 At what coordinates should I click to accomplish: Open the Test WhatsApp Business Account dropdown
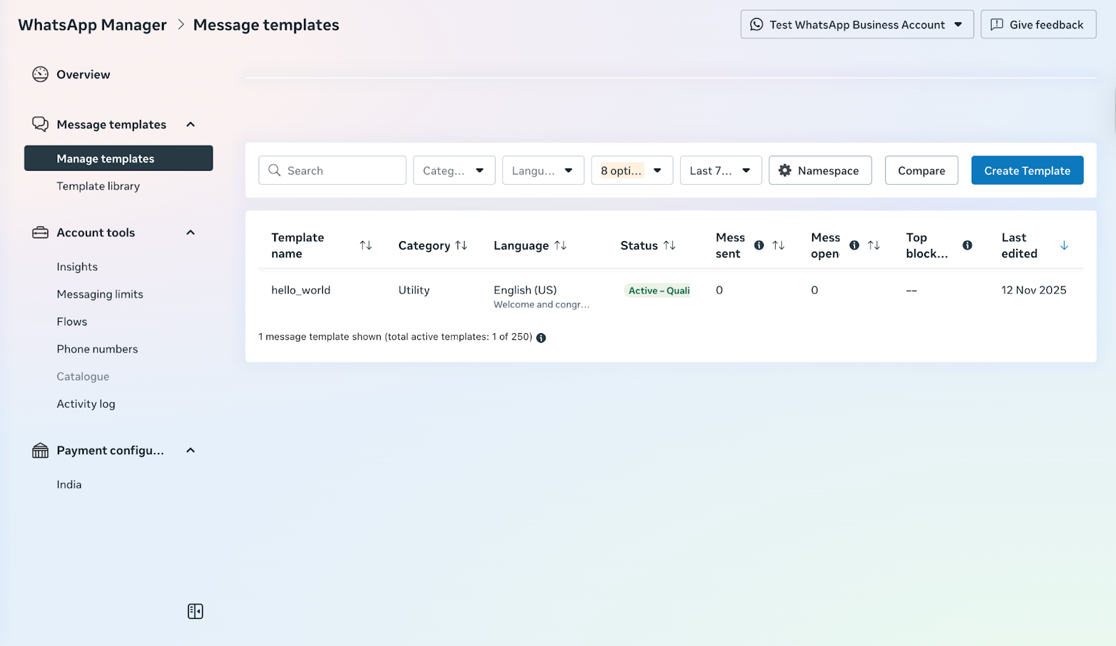point(857,24)
